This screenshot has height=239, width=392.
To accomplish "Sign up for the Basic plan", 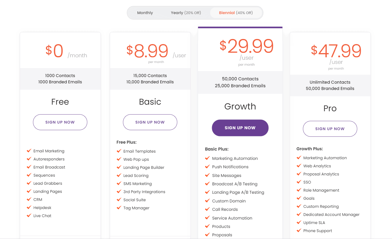I will click(x=150, y=122).
